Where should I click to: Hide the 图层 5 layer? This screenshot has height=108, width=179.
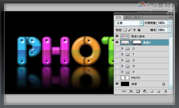[117, 42]
